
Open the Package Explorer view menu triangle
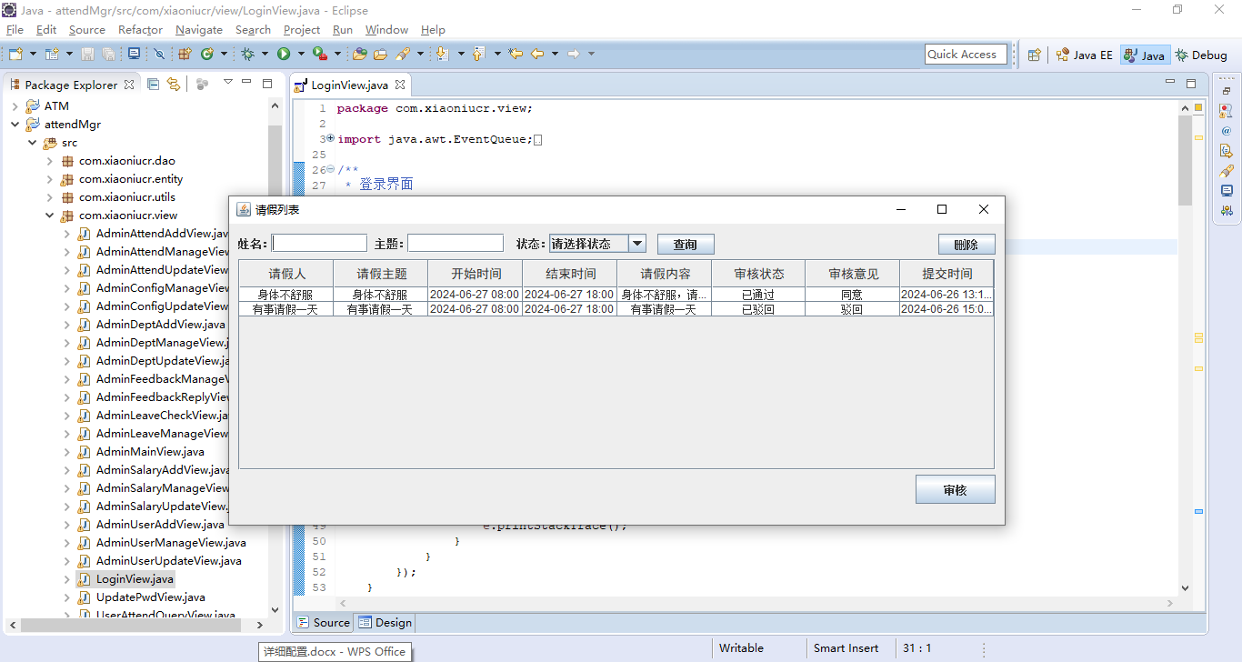(227, 83)
